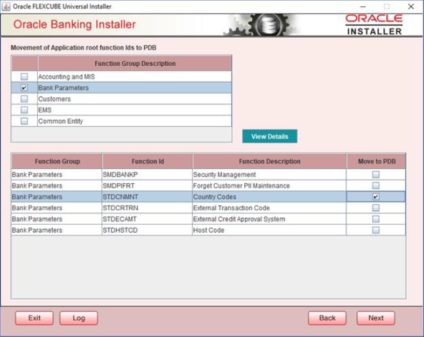Click the Move to PDB column header
Image resolution: width=424 pixels, height=337 pixels.
(376, 161)
